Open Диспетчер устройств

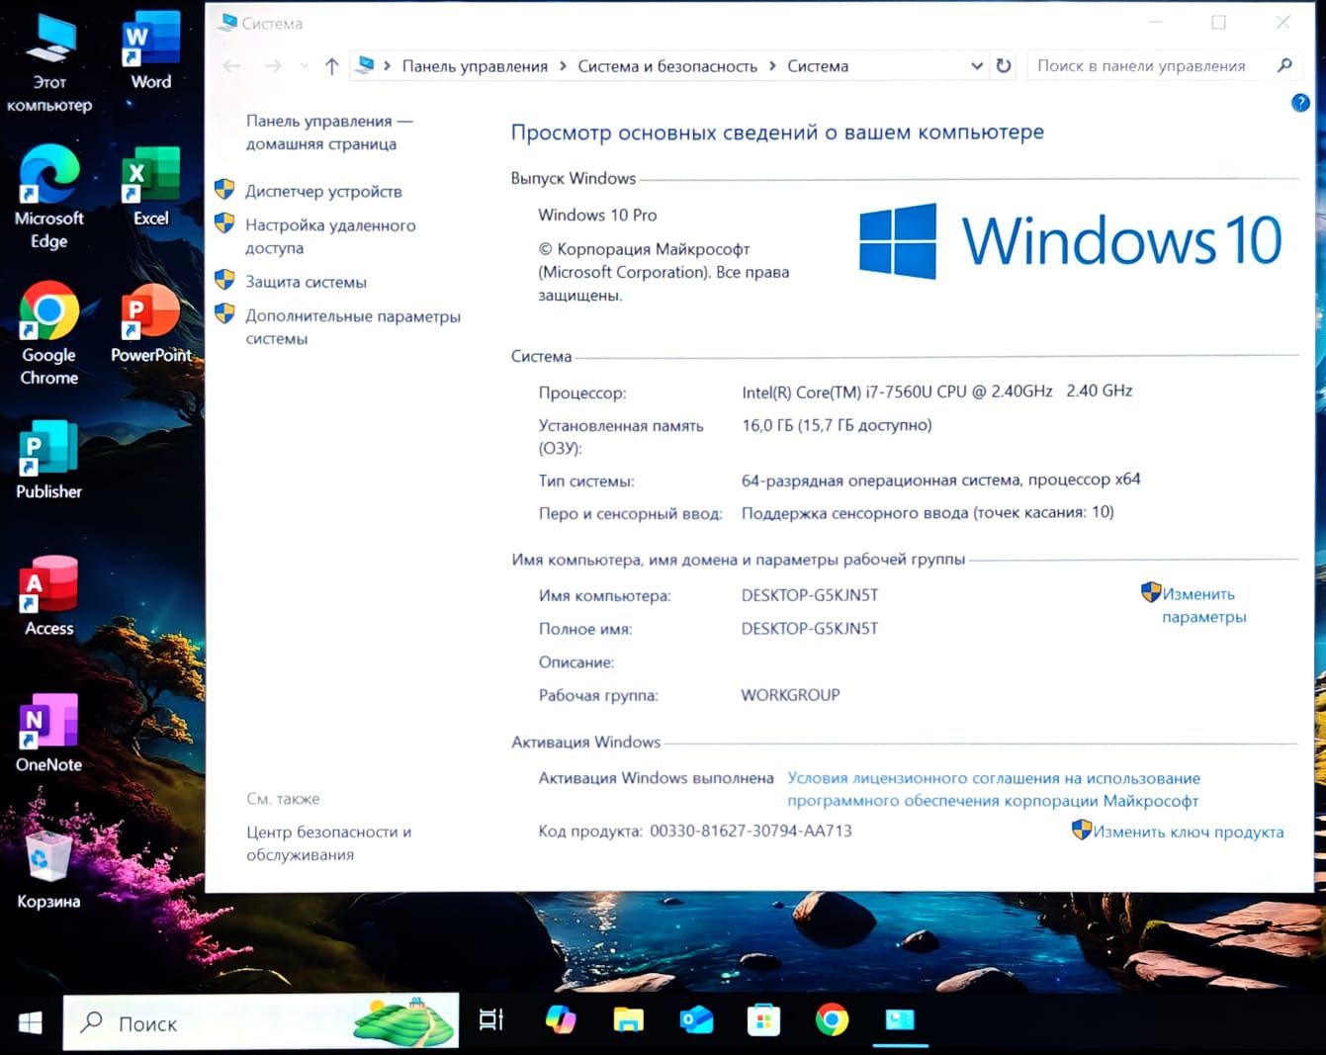[323, 191]
